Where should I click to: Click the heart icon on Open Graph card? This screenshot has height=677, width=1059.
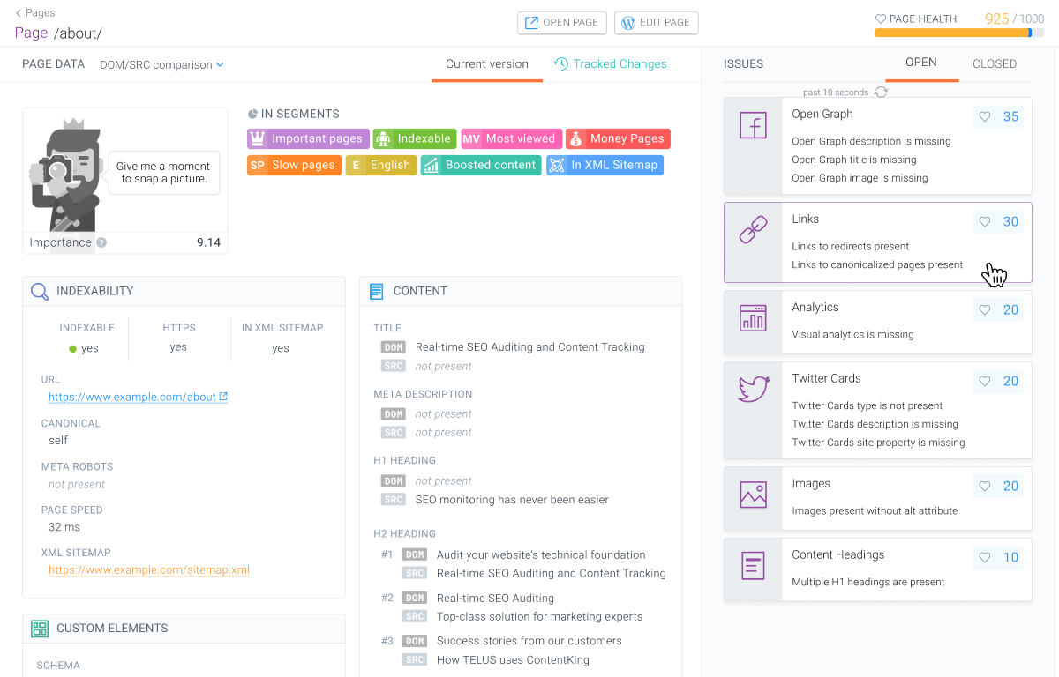pyautogui.click(x=985, y=116)
